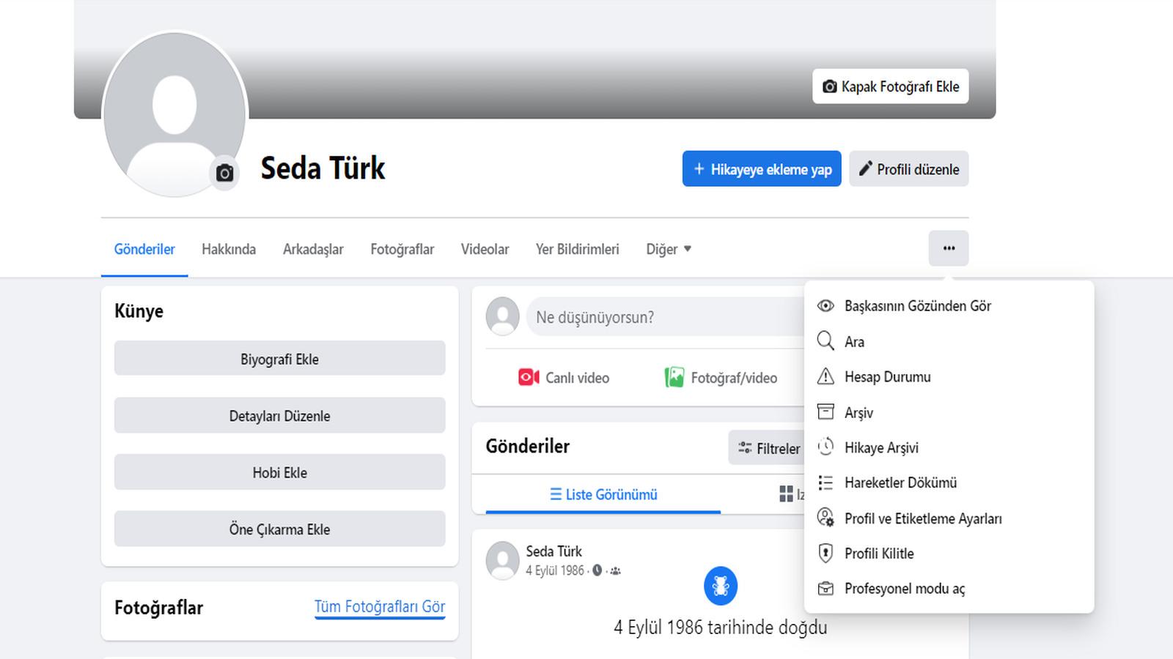Click the audience friends icon under post date
This screenshot has height=659, width=1173.
tap(615, 571)
